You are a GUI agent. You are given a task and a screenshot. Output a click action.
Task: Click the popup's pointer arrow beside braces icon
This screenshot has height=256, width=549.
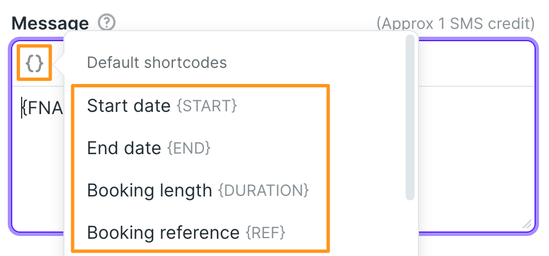[x=59, y=64]
